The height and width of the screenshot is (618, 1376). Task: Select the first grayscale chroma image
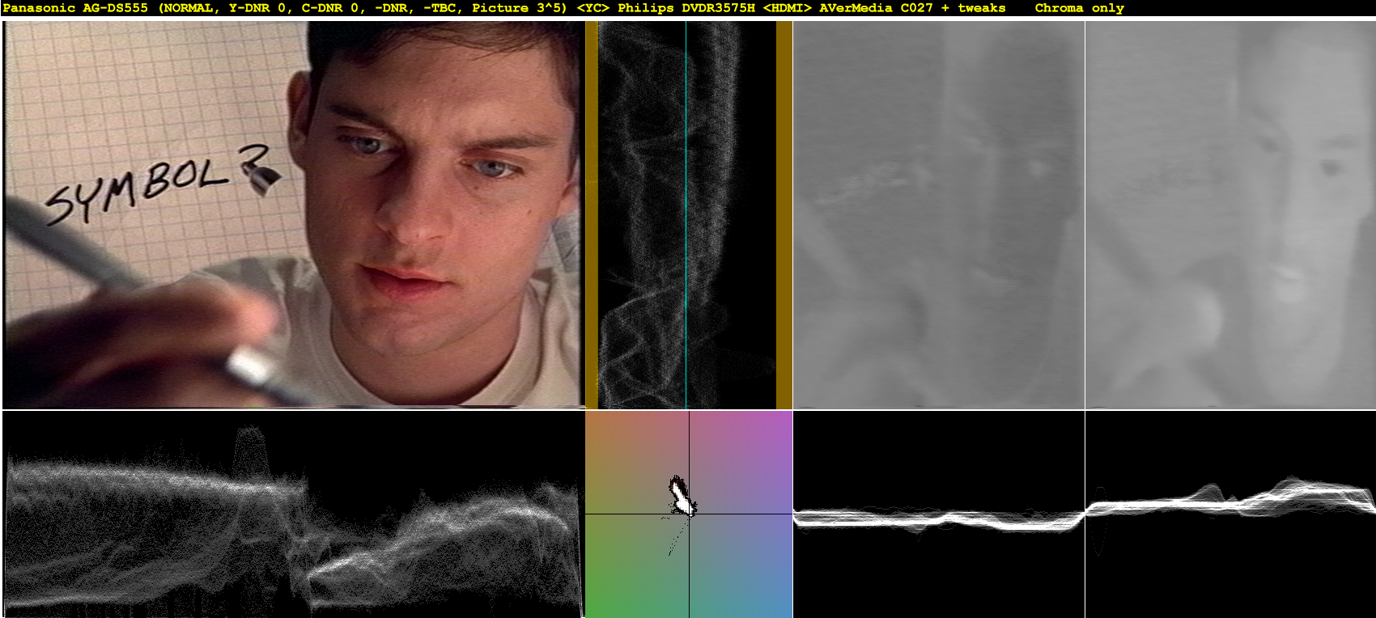939,214
